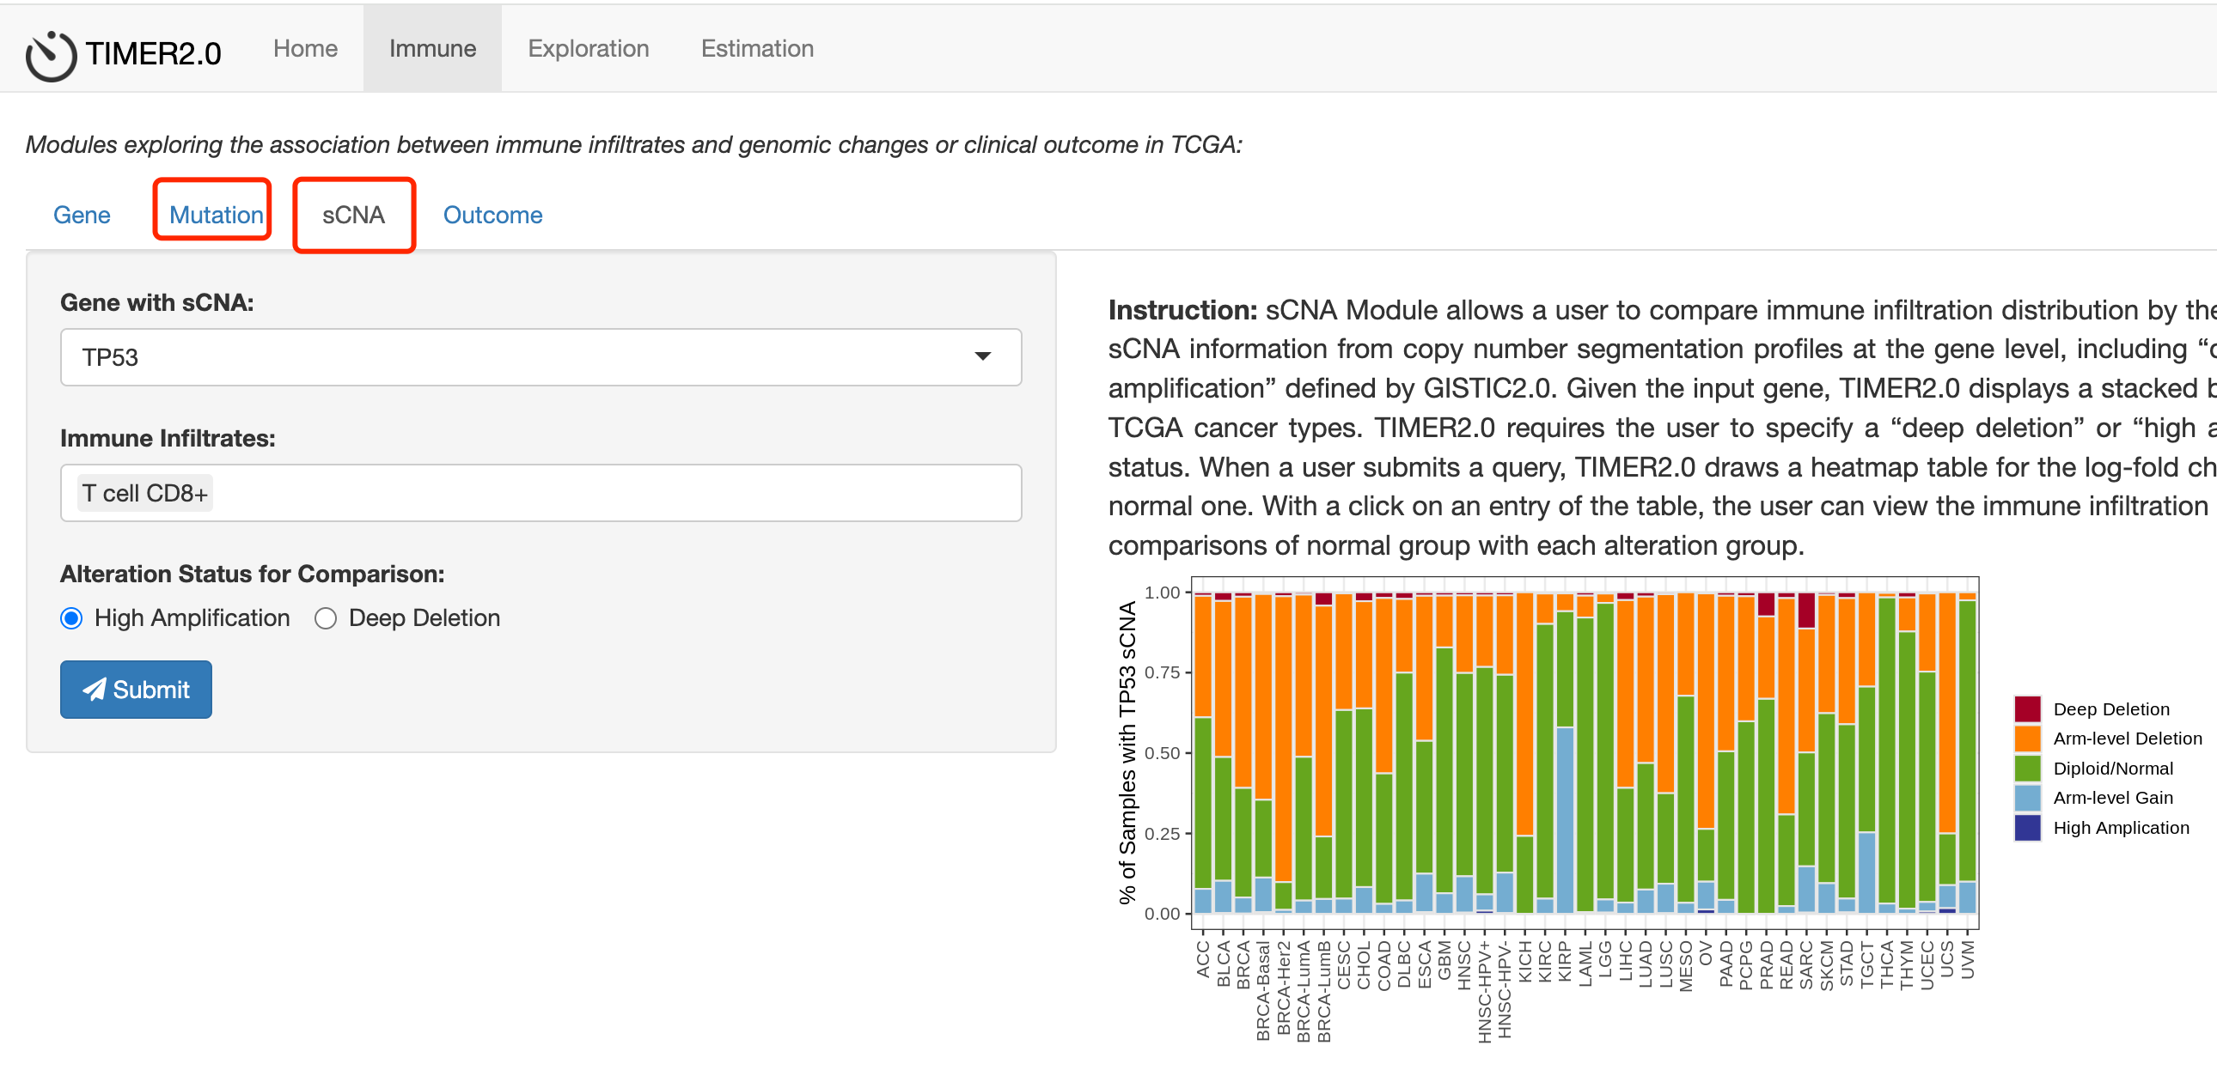
Task: Open the Outcome tab
Action: point(492,214)
